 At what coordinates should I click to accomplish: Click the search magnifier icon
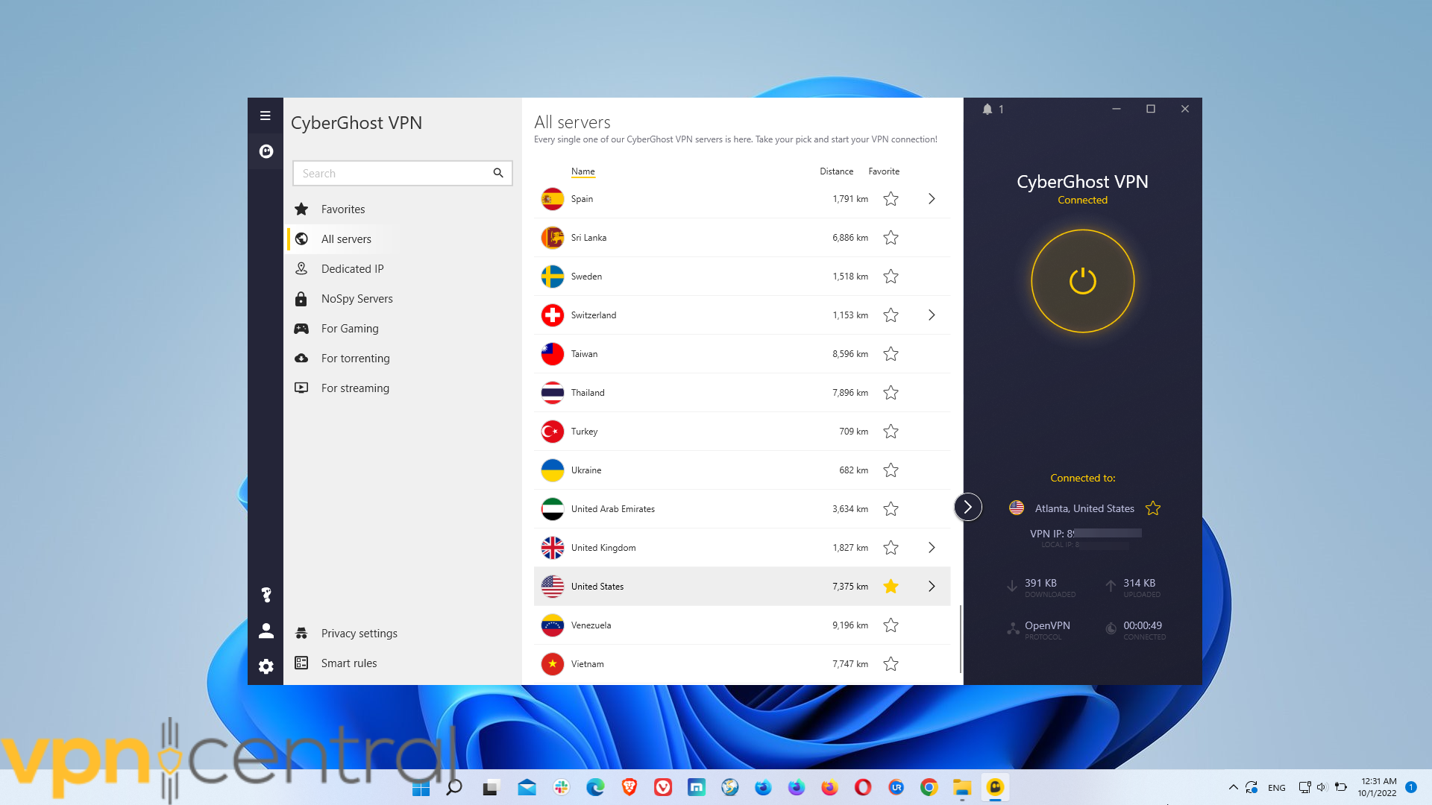click(498, 173)
